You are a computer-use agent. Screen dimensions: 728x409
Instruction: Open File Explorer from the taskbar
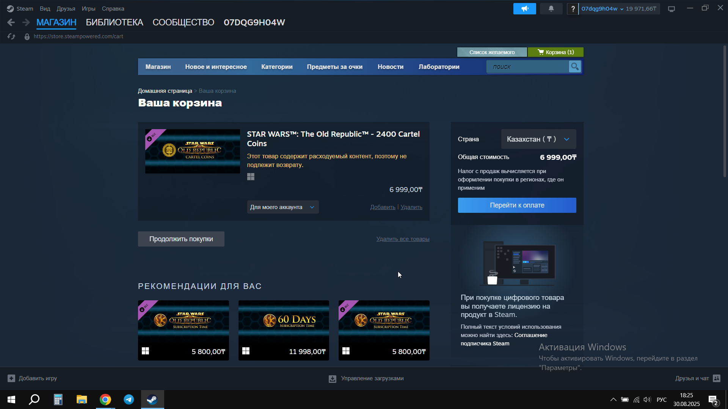click(82, 400)
